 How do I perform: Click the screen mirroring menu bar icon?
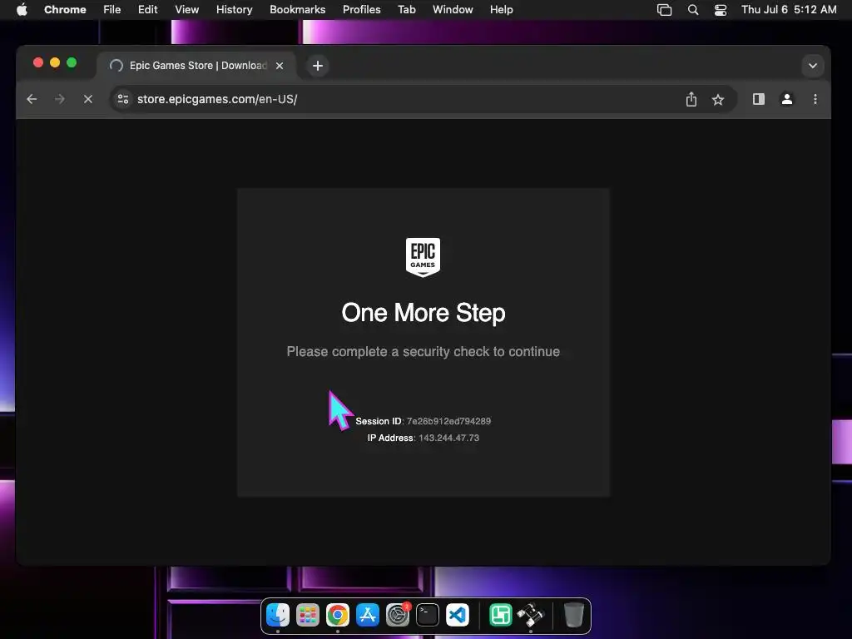[x=664, y=10]
